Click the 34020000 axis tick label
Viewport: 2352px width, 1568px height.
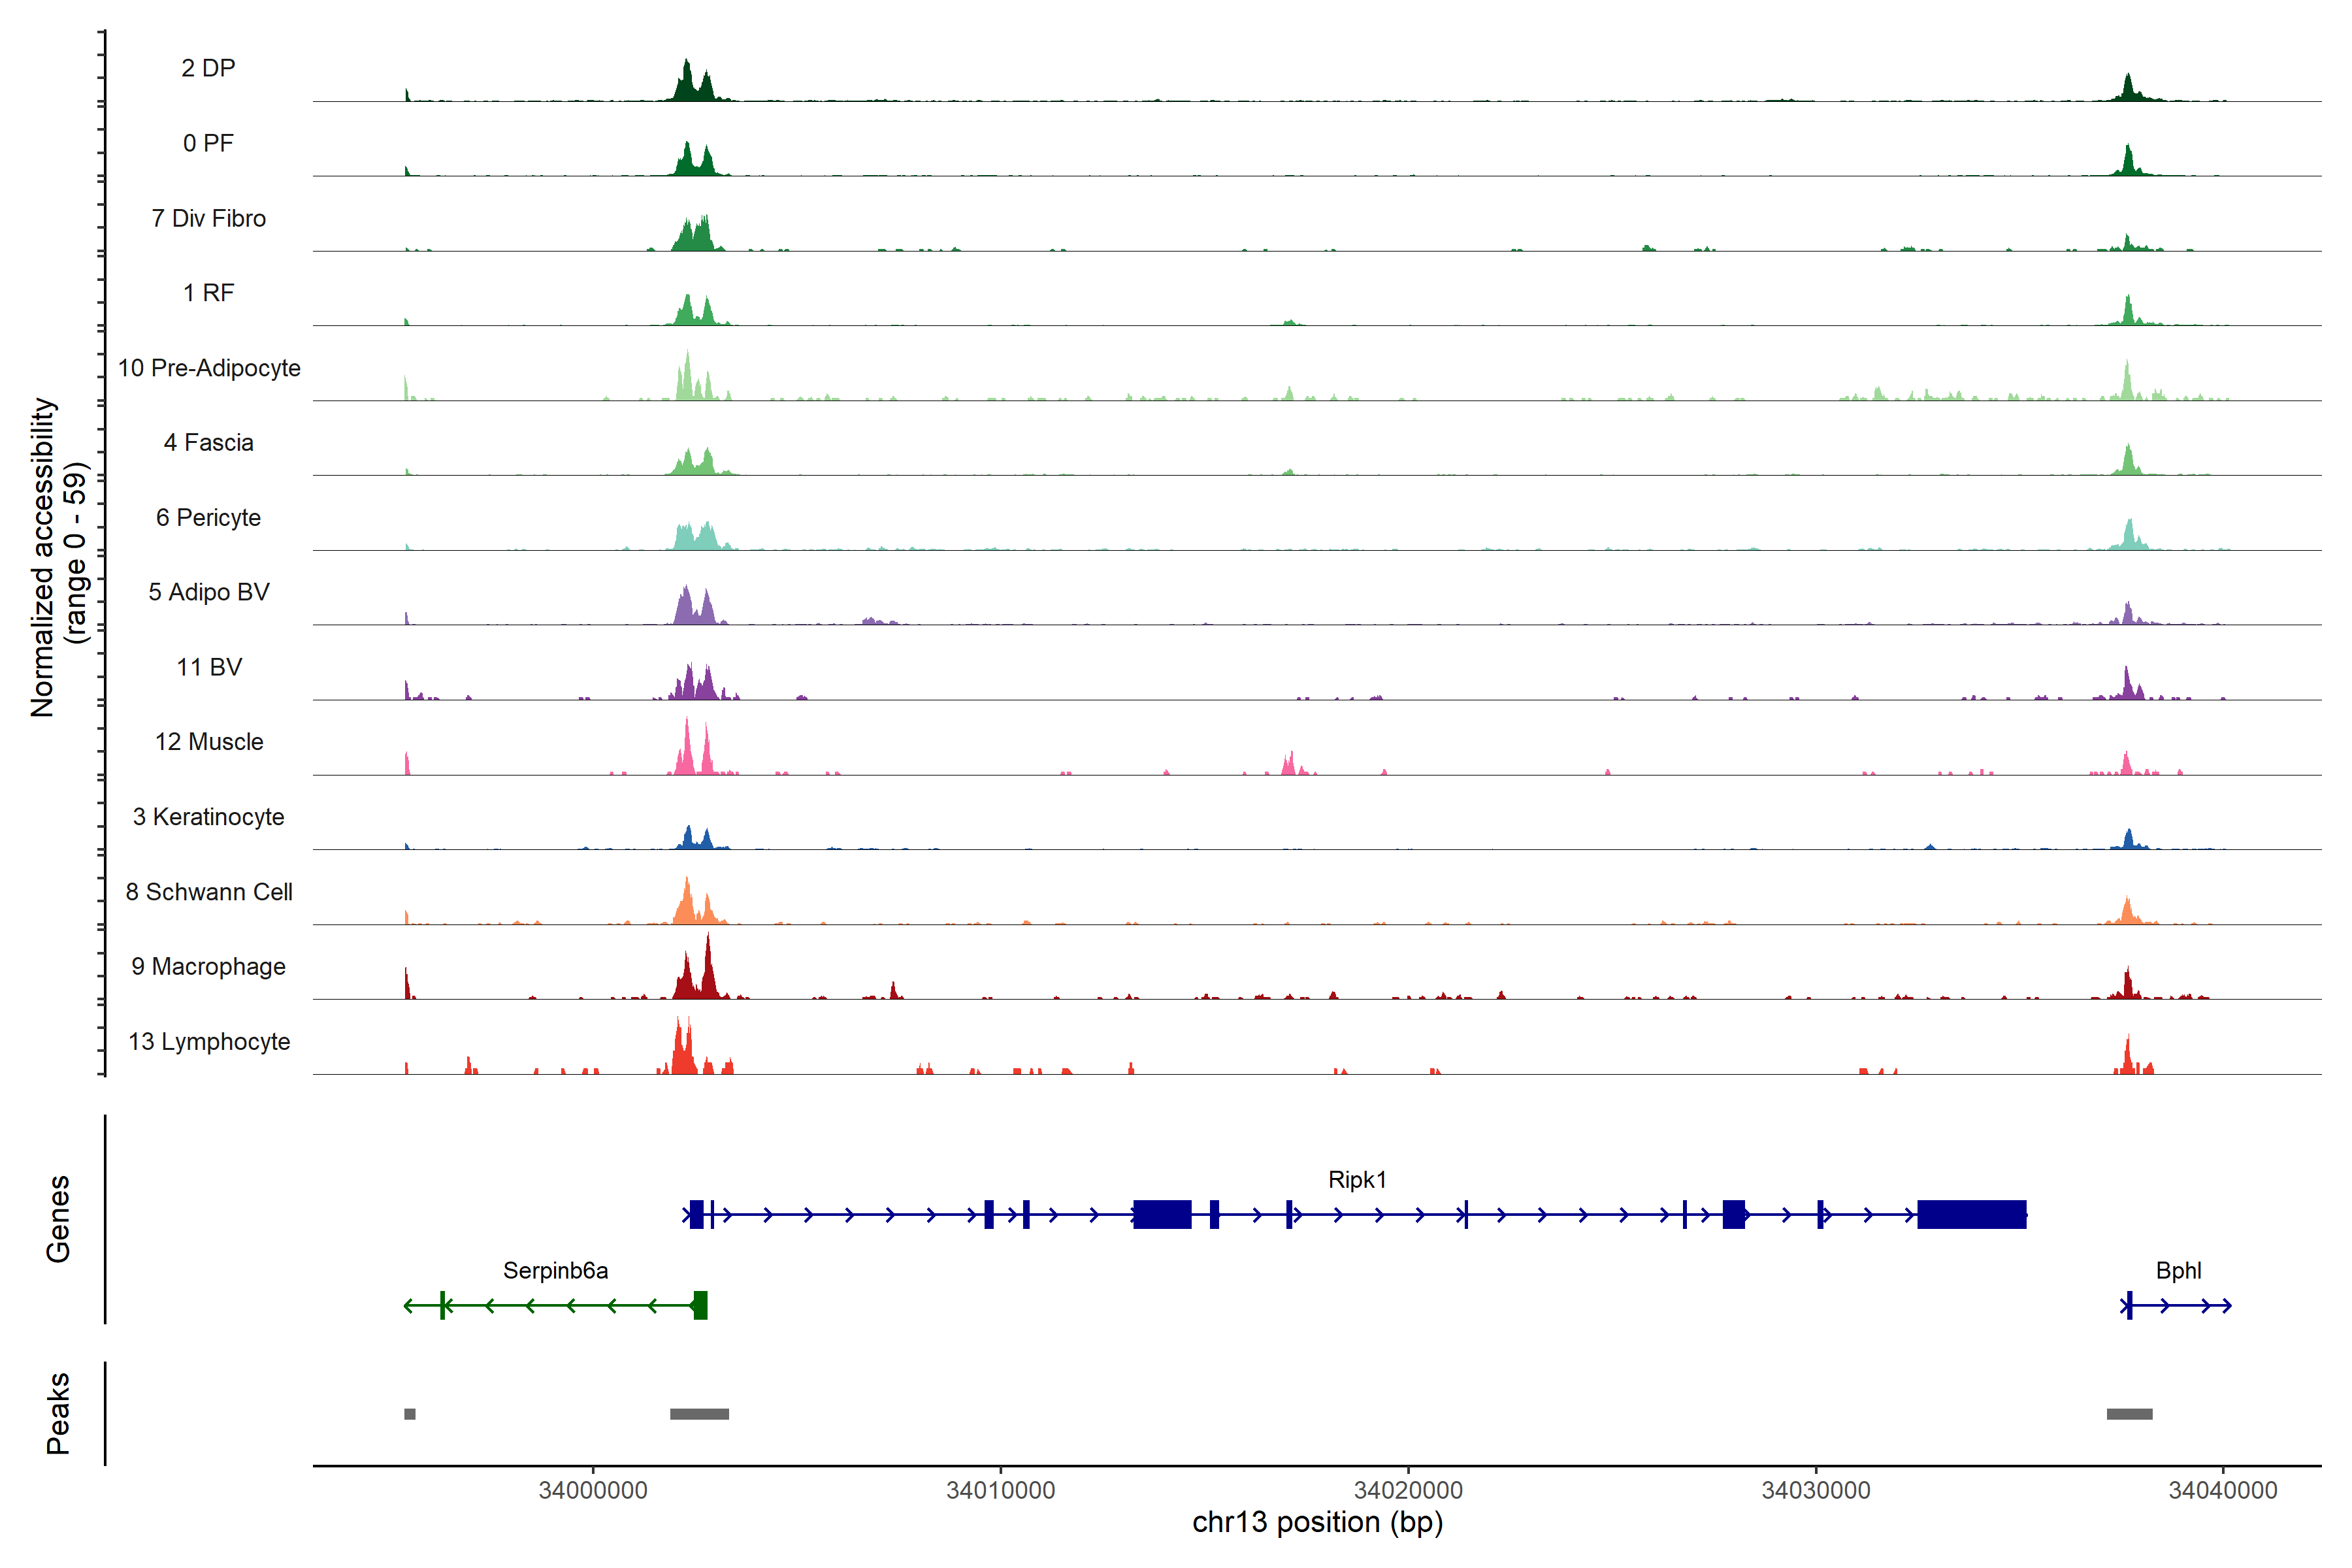(1408, 1490)
